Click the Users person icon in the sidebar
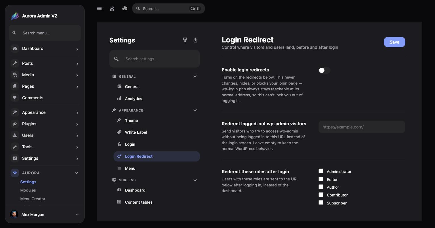 point(15,135)
